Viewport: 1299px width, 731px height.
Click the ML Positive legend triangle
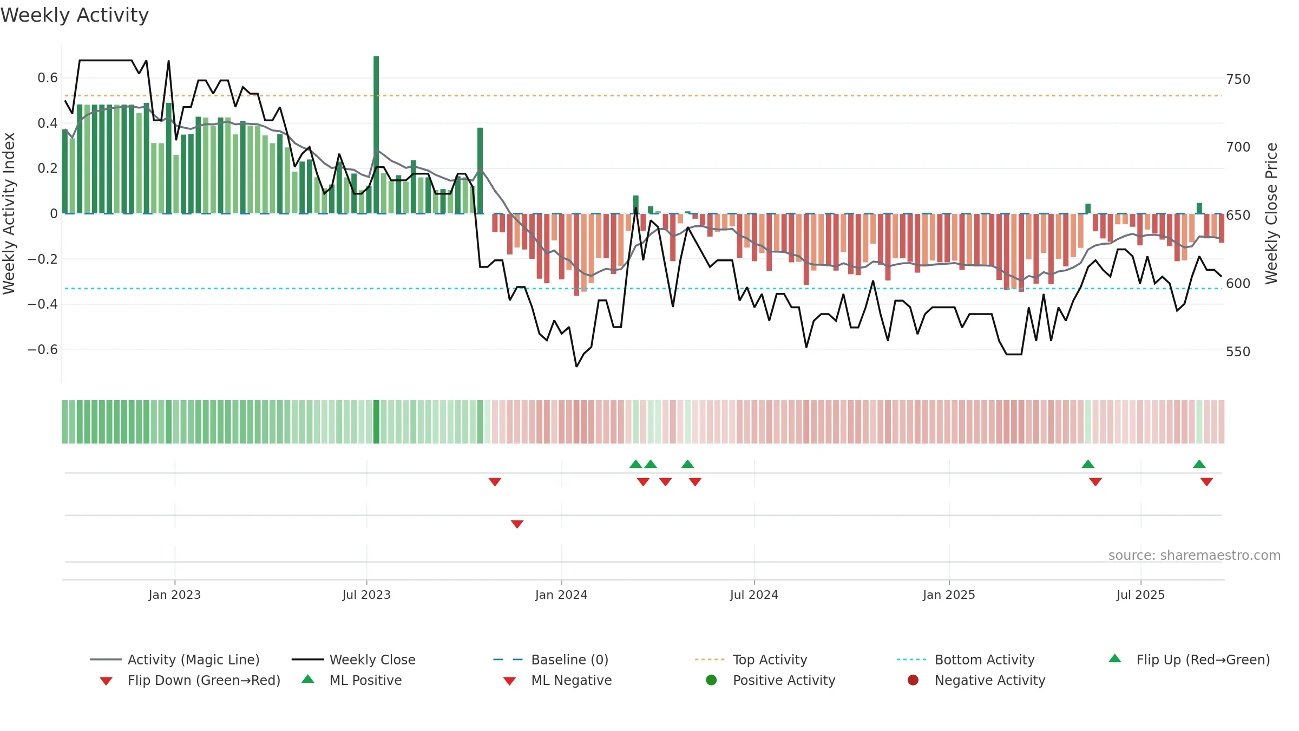(308, 679)
